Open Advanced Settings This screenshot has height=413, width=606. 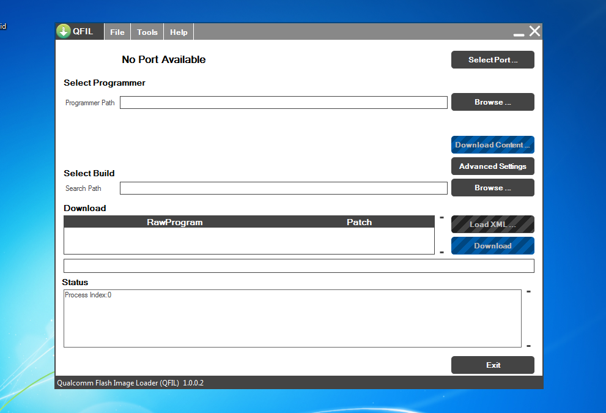coord(493,166)
